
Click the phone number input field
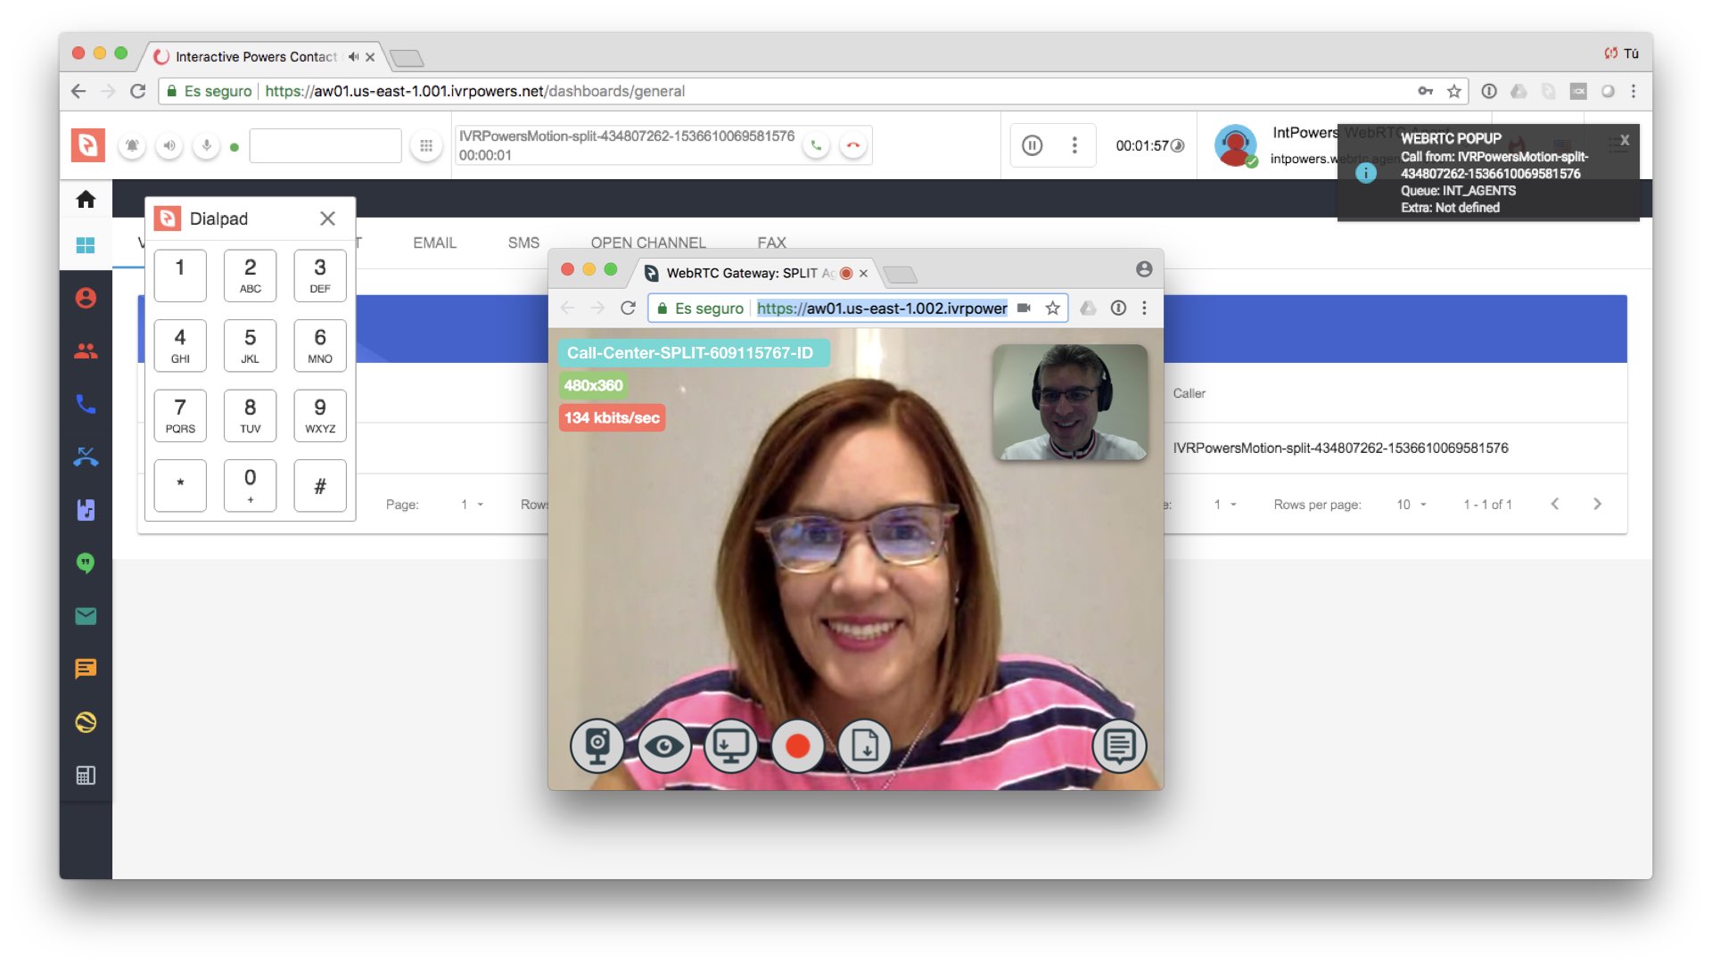click(325, 145)
